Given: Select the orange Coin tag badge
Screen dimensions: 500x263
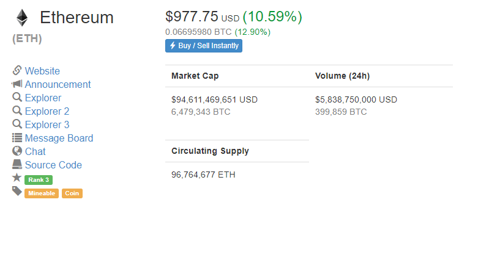Looking at the screenshot, I should 72,193.
